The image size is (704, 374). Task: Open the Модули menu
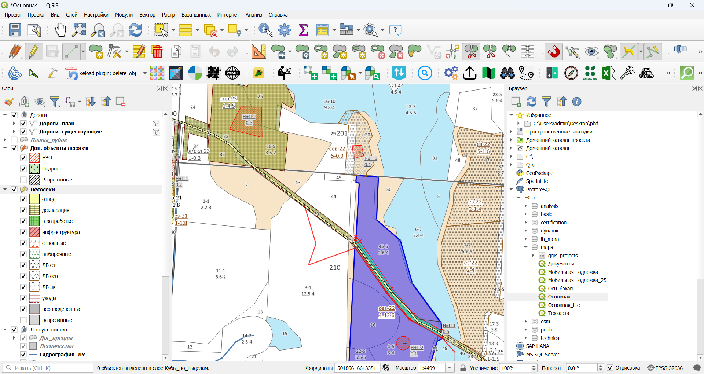pyautogui.click(x=124, y=15)
